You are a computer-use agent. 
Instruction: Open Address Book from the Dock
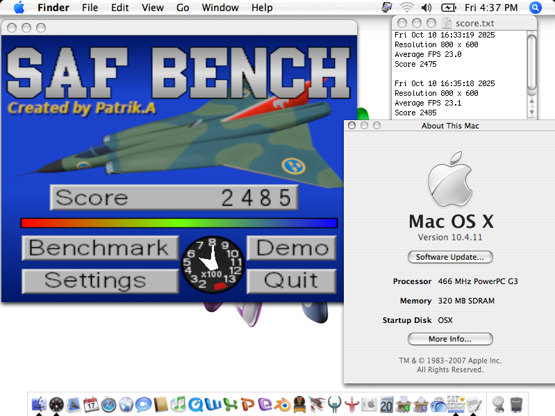tap(161, 404)
